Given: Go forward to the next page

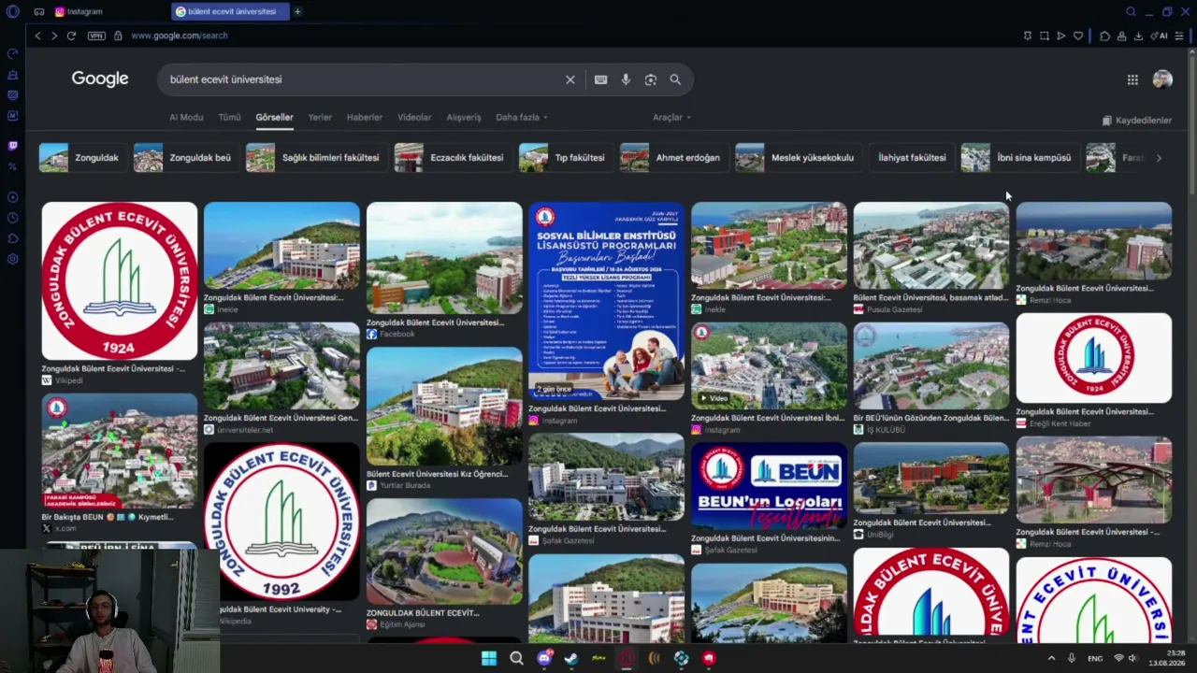Looking at the screenshot, I should tap(54, 36).
